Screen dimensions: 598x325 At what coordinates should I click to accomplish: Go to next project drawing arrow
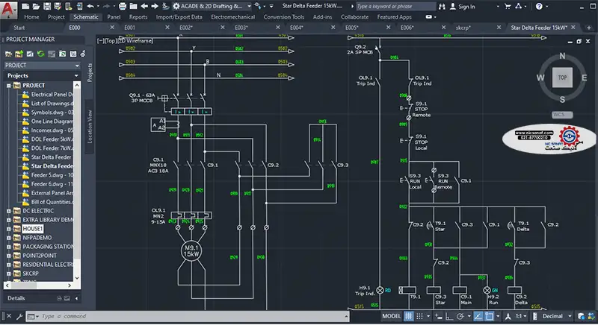[x=155, y=6]
